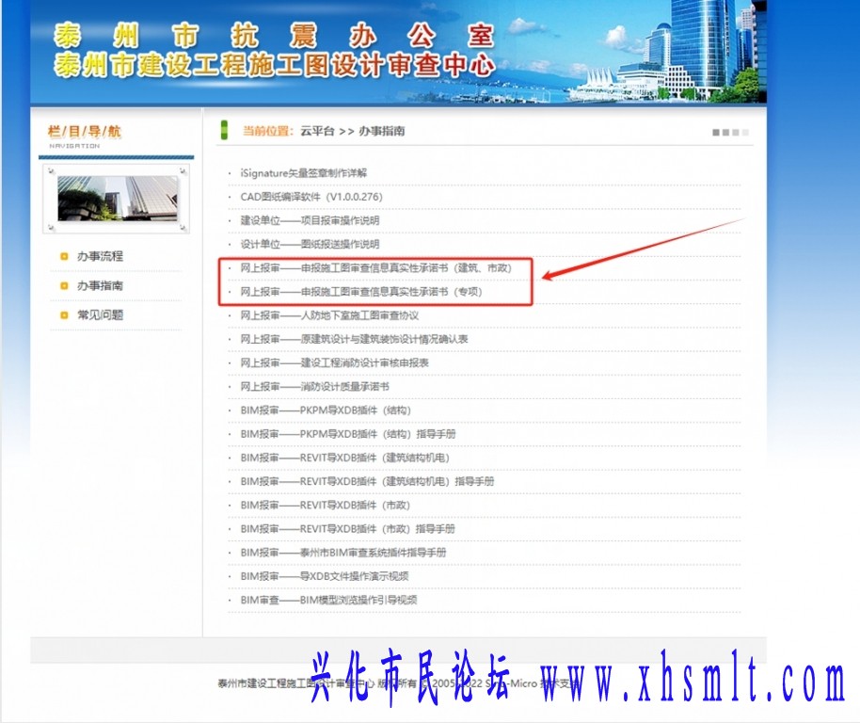This screenshot has height=723, width=860.
Task: Click the 泰州市抗震办公室 header title
Action: click(x=274, y=36)
